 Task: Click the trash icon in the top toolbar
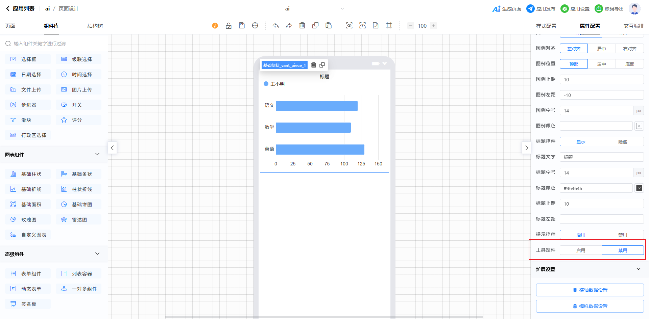coord(302,26)
